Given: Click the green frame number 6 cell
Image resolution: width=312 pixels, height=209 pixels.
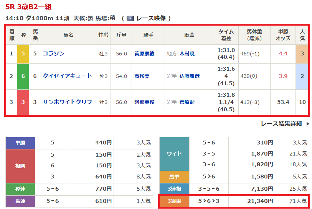Looking at the screenshot, I should 23,76.
